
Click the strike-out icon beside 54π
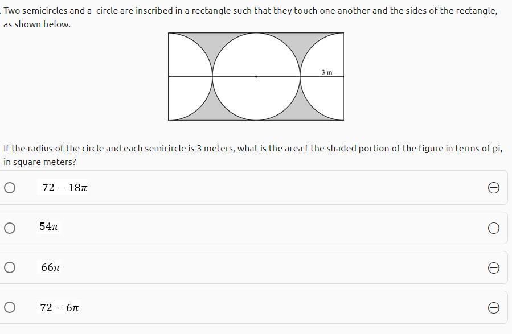(x=494, y=228)
